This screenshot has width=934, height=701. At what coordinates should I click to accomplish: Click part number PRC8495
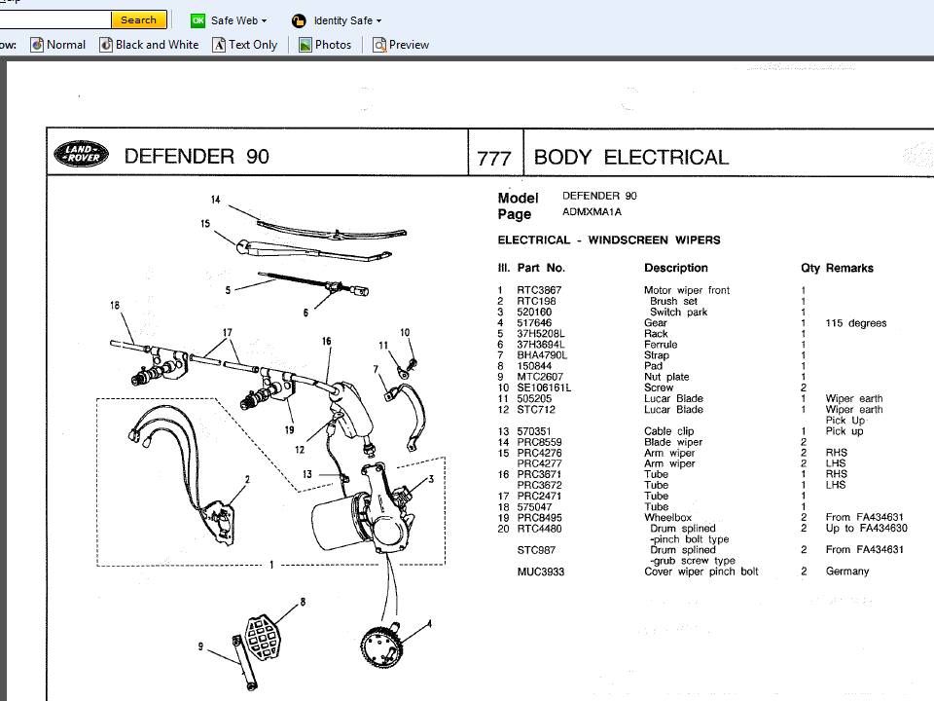[x=539, y=517]
